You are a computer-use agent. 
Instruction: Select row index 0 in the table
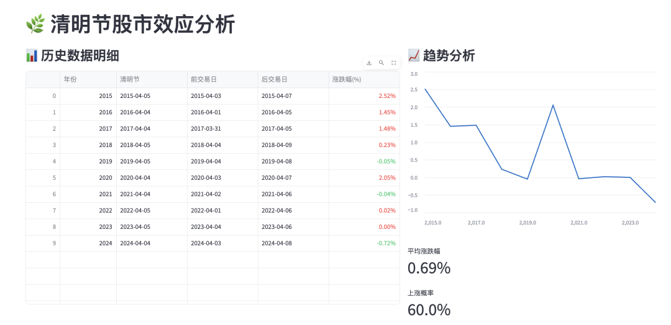43,96
